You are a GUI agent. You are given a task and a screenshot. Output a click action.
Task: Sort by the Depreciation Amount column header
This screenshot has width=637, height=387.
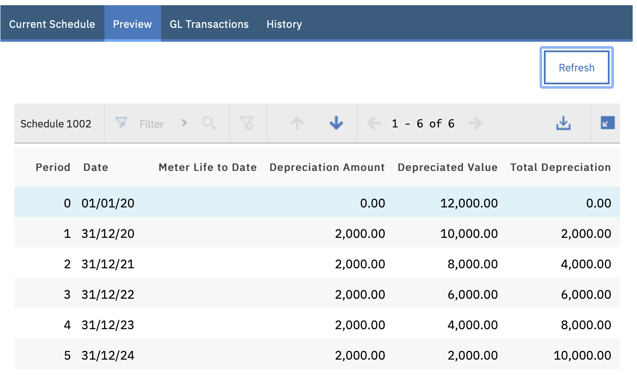(x=327, y=167)
